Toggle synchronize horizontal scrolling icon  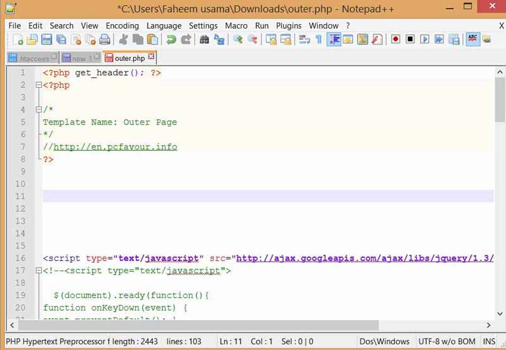(286, 39)
